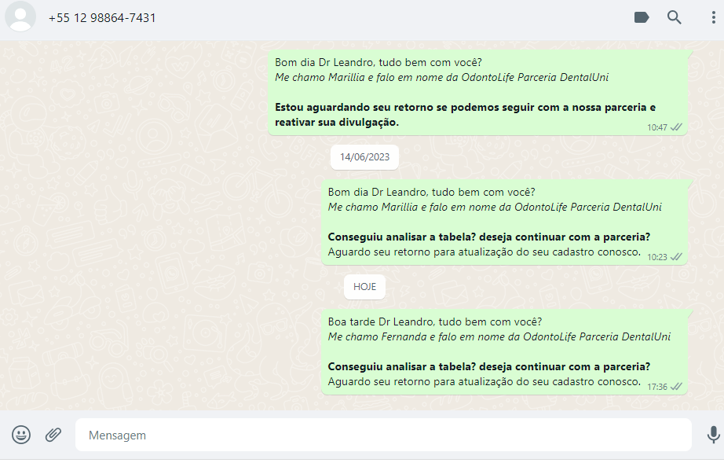The height and width of the screenshot is (463, 724).
Task: Focus the Mensagem input field
Action: coord(383,435)
